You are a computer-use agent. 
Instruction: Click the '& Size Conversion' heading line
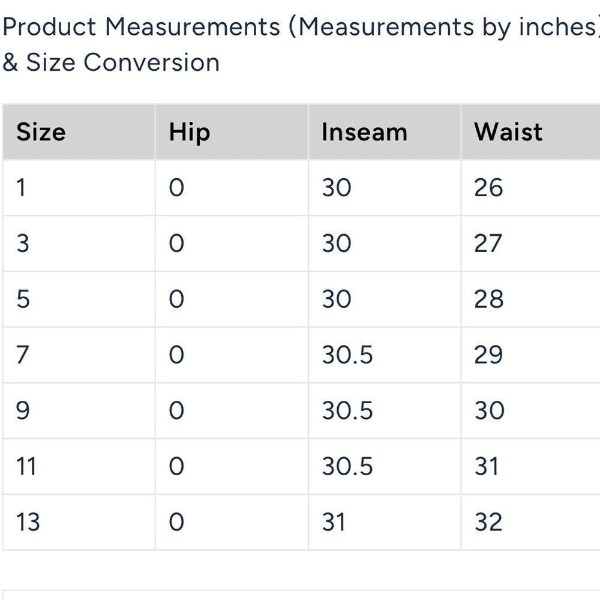111,62
